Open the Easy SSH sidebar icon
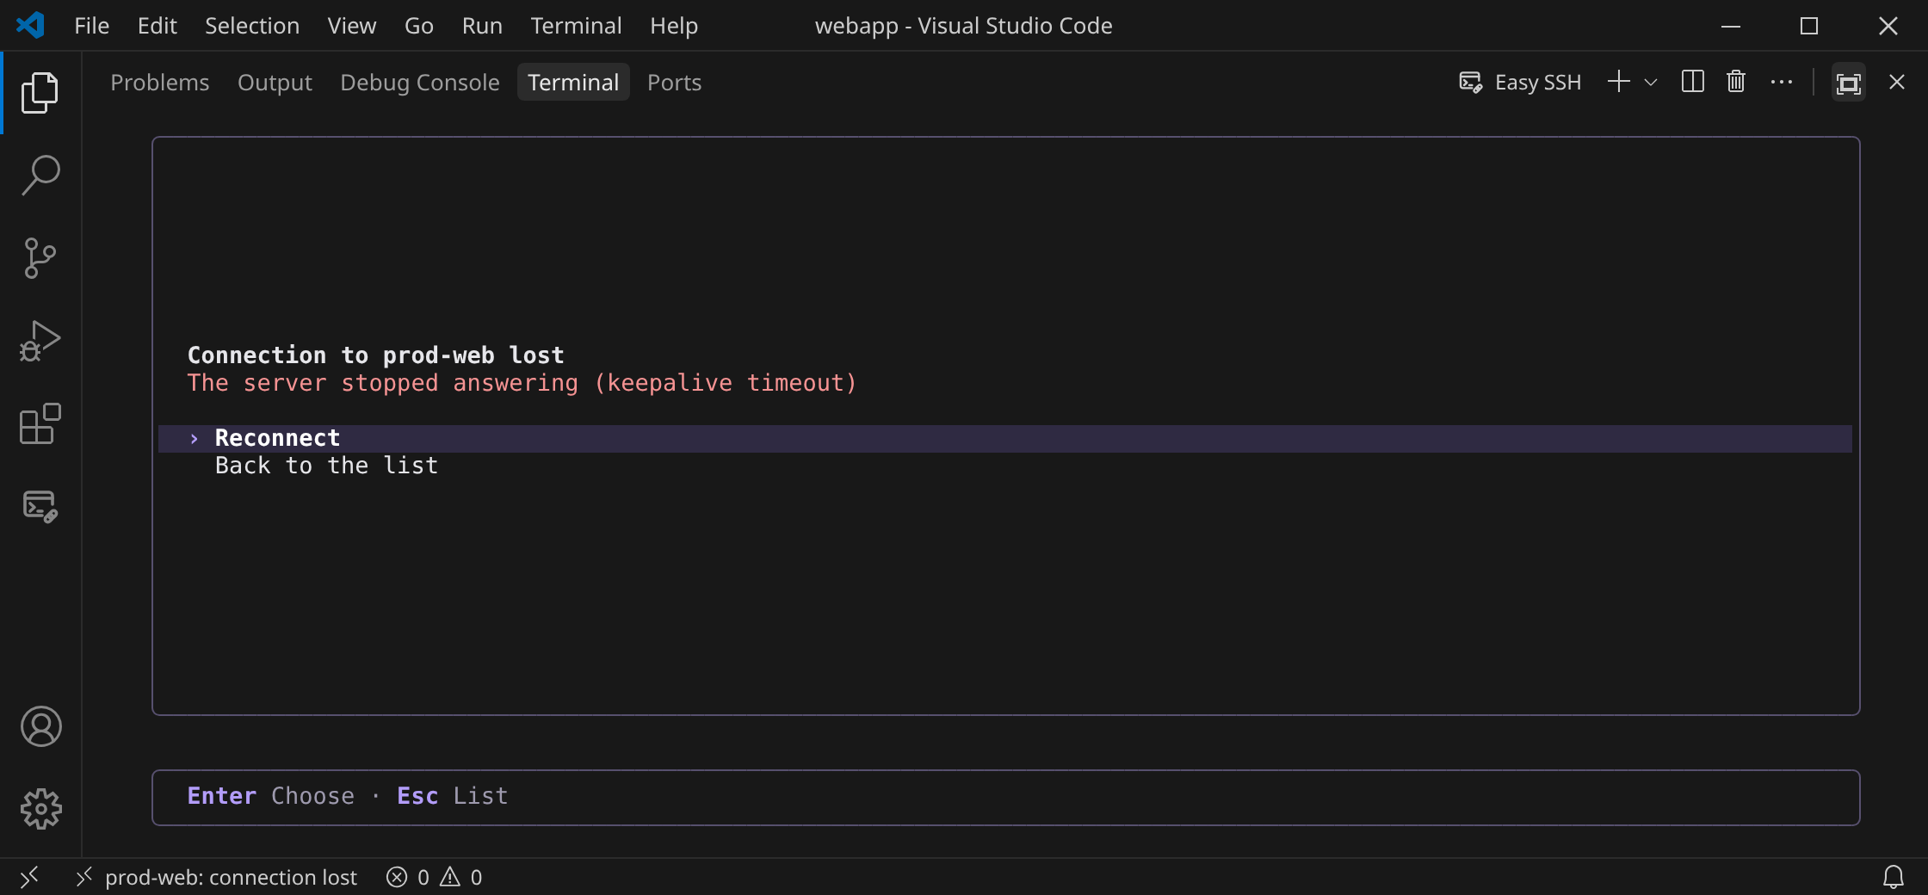The image size is (1928, 895). tap(40, 506)
